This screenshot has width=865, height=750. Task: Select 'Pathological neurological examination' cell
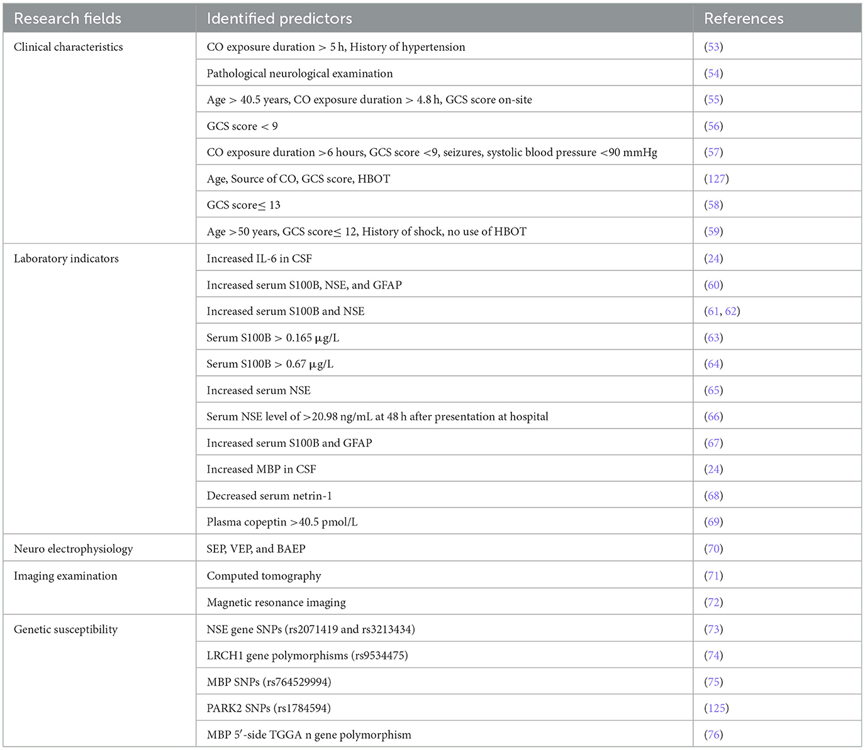point(444,74)
